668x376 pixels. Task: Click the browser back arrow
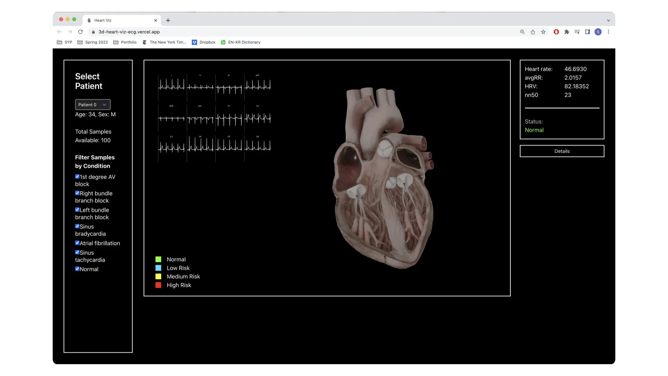59,32
